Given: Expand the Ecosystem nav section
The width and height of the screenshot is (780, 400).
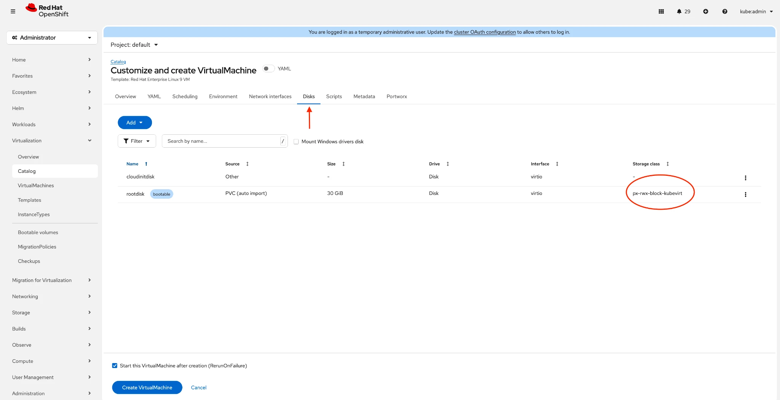Looking at the screenshot, I should click(51, 92).
